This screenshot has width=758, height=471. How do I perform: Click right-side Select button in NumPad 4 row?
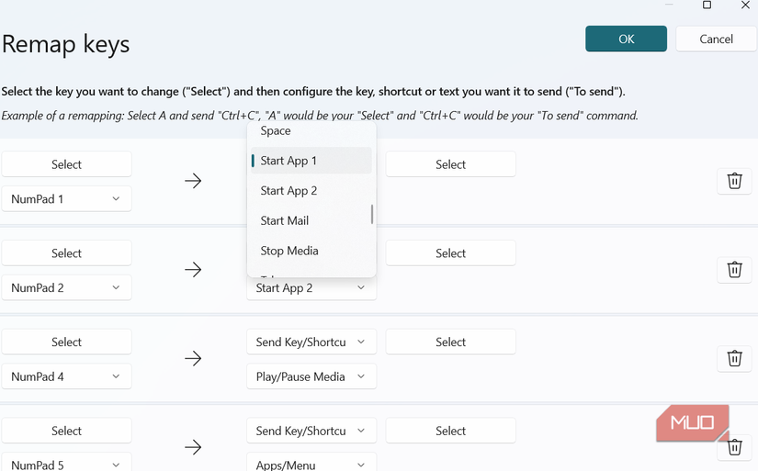pyautogui.click(x=450, y=342)
